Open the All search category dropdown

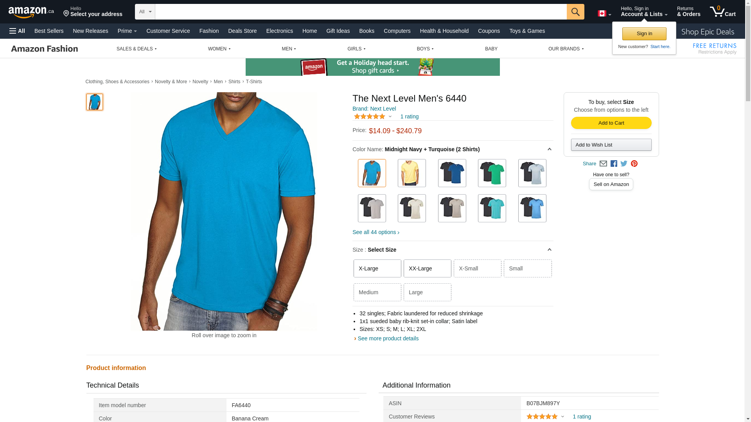click(x=145, y=12)
